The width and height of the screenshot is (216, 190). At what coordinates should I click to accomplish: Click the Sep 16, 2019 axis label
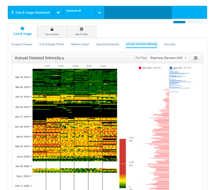point(22,77)
